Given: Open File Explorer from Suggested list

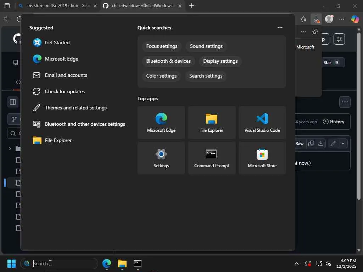Looking at the screenshot, I should click(52, 140).
